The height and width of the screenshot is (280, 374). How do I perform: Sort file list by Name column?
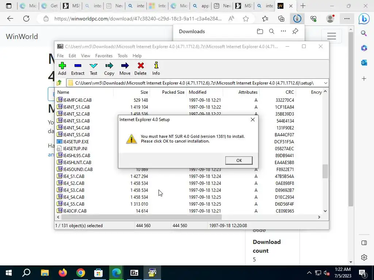84,92
